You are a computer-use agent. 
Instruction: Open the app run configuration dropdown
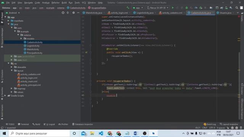(138, 8)
